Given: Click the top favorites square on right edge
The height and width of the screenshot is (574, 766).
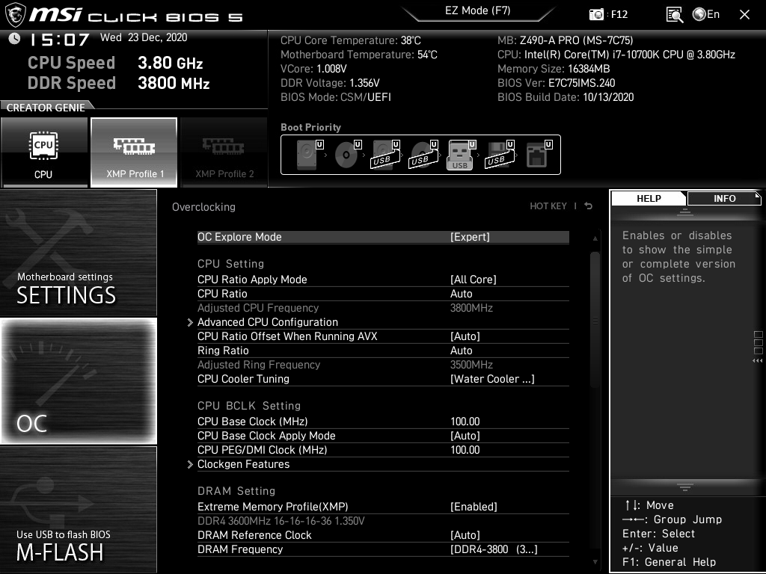Looking at the screenshot, I should point(759,335).
